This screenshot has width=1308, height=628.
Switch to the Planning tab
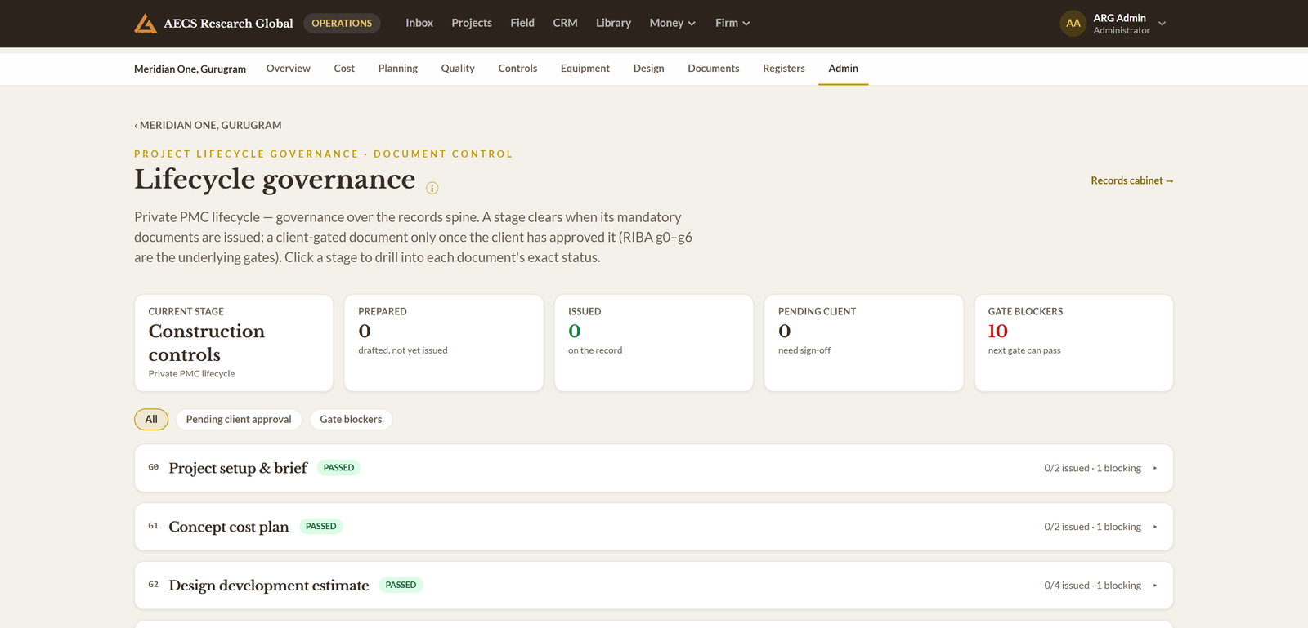coord(398,69)
